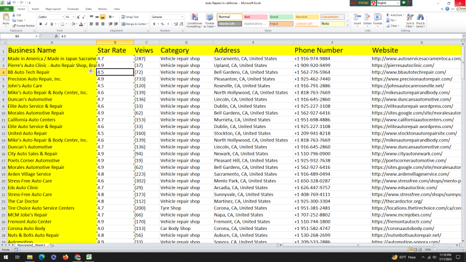Open the font size dropdown

73,17
